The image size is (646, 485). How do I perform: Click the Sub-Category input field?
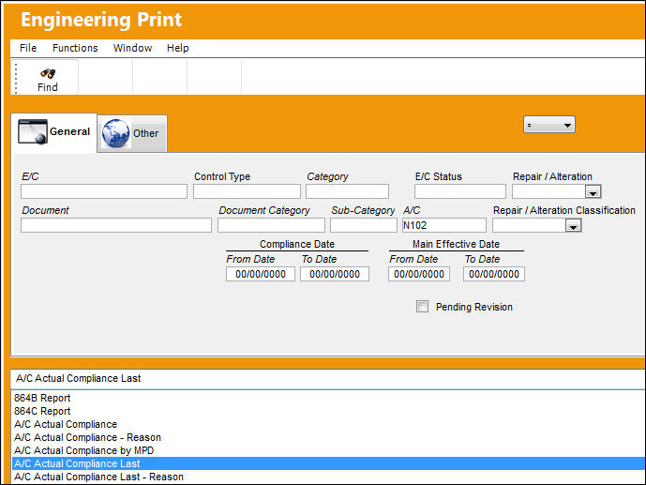tap(364, 225)
